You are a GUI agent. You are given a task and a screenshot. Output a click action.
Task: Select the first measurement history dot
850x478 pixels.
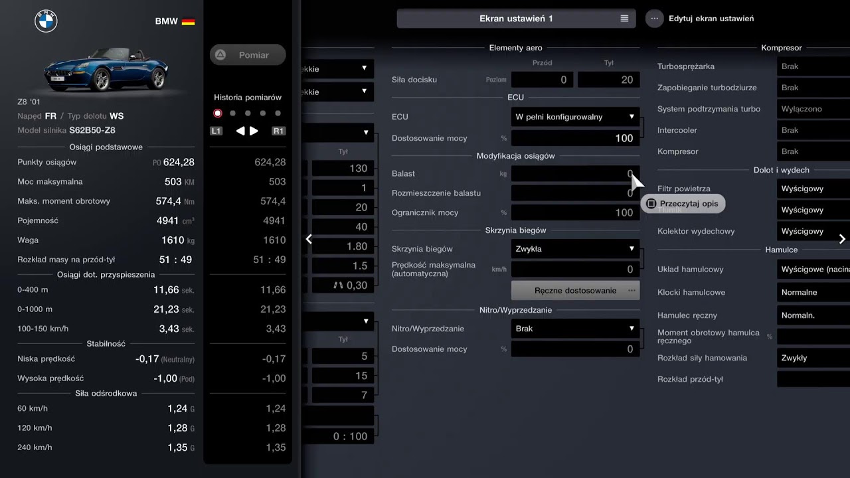click(217, 114)
